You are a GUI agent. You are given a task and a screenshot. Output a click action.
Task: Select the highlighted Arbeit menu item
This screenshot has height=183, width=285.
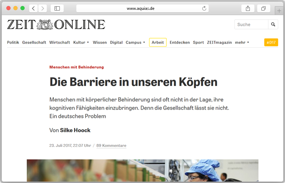[x=158, y=42]
